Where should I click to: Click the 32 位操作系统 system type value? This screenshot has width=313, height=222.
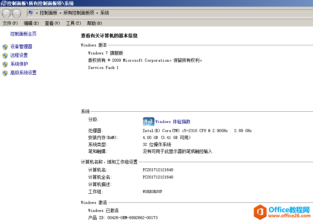click(x=157, y=144)
